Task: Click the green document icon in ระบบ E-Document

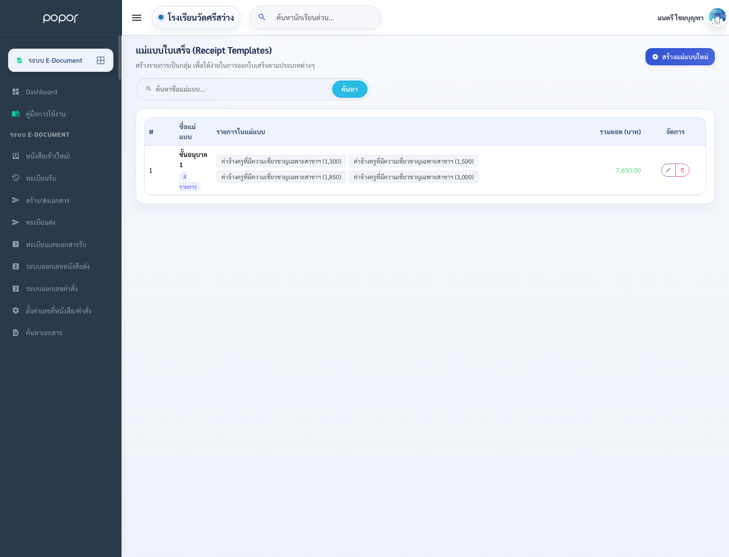Action: pyautogui.click(x=19, y=60)
